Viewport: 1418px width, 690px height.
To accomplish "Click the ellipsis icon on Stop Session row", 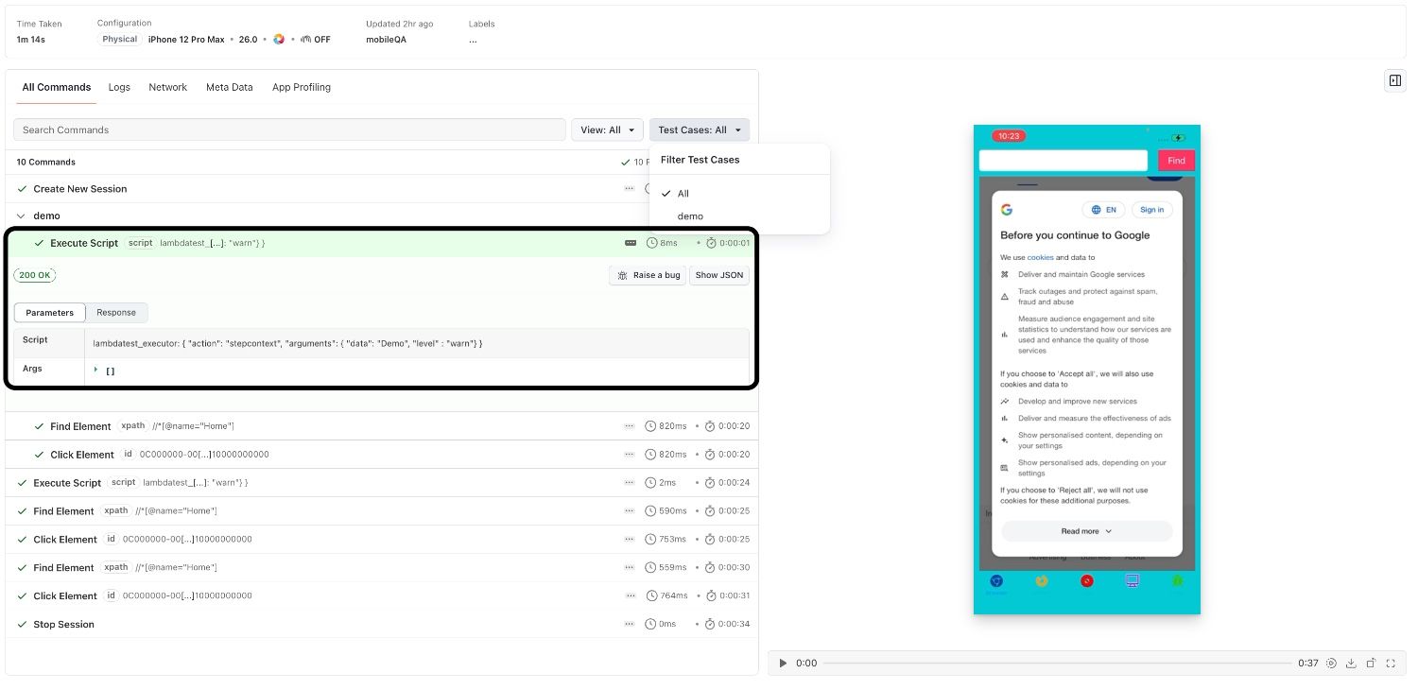I will point(630,624).
